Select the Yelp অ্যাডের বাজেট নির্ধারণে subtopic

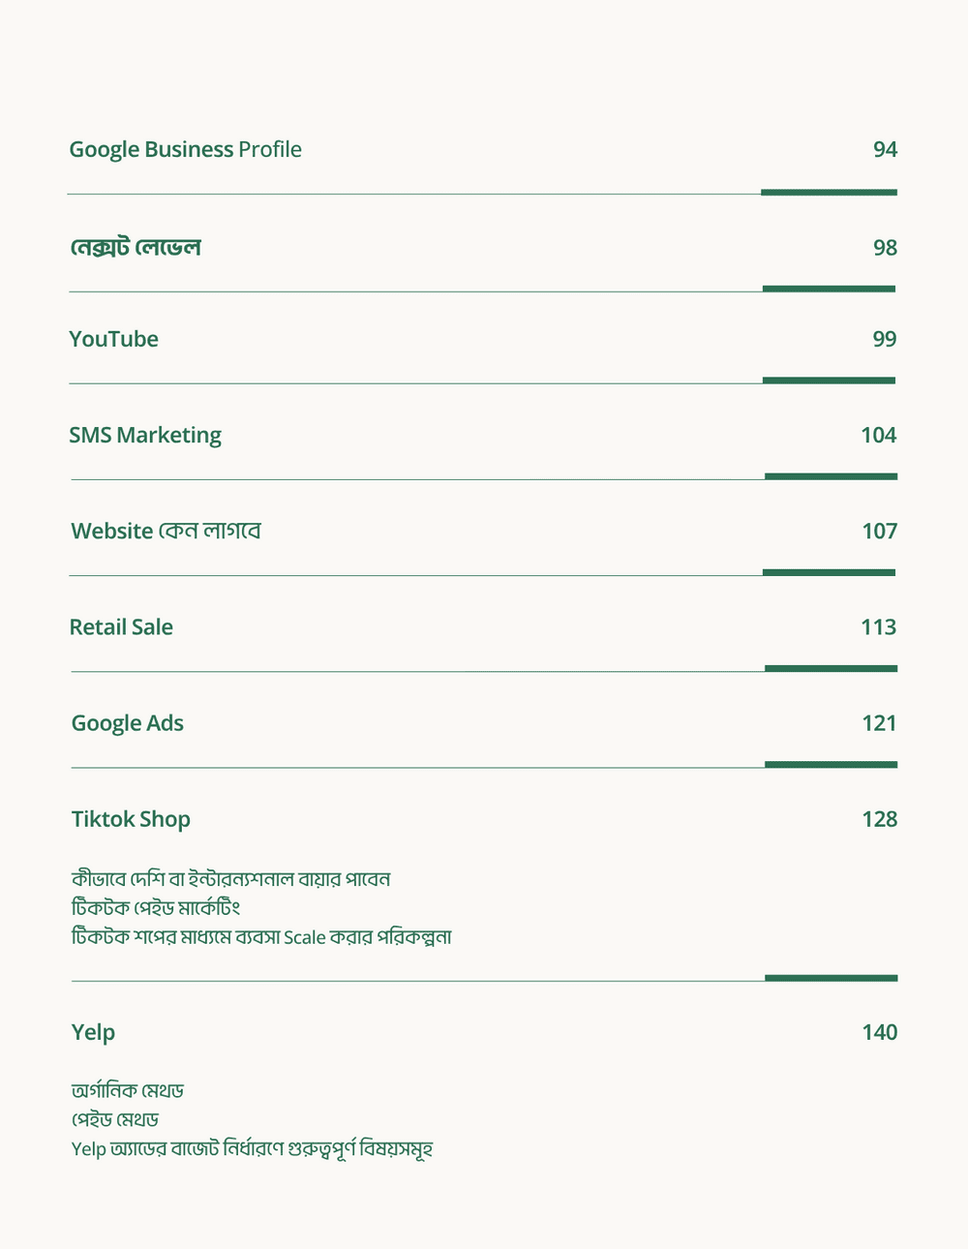[252, 1149]
